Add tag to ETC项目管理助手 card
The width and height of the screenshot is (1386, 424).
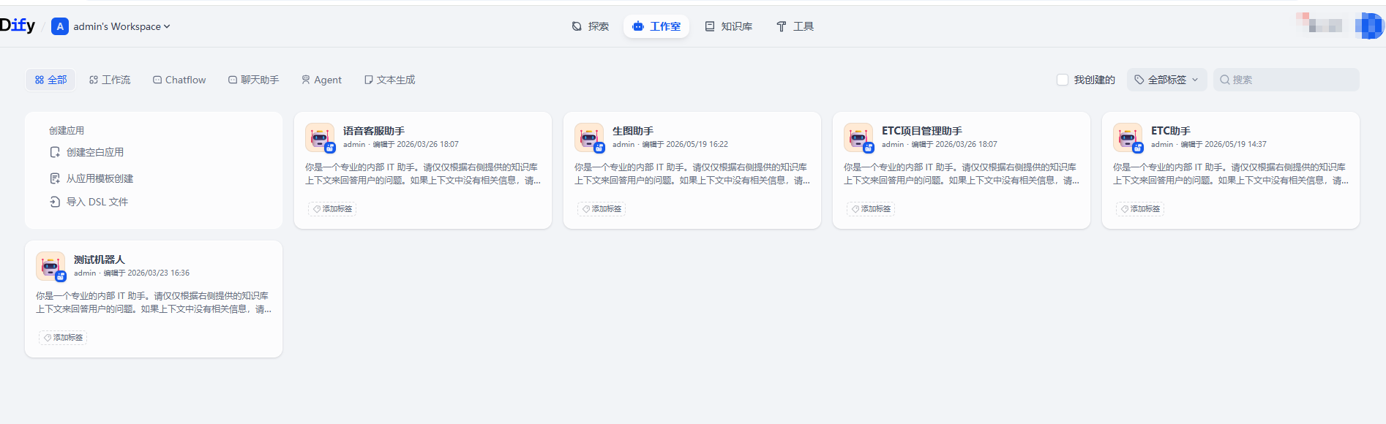(871, 209)
